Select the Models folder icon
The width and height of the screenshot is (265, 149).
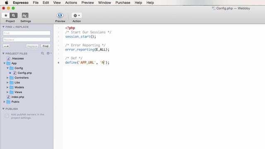tap(12, 87)
